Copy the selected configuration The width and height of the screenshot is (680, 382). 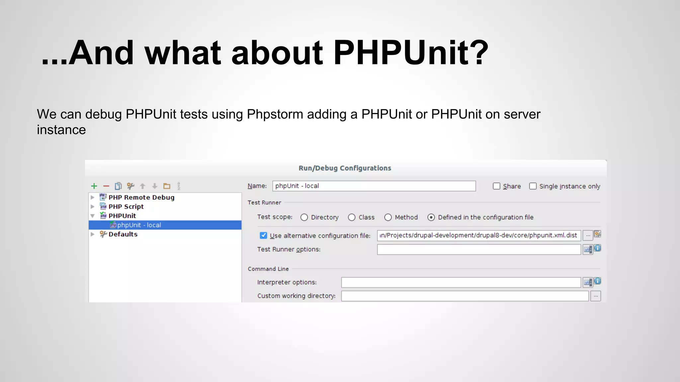click(118, 186)
